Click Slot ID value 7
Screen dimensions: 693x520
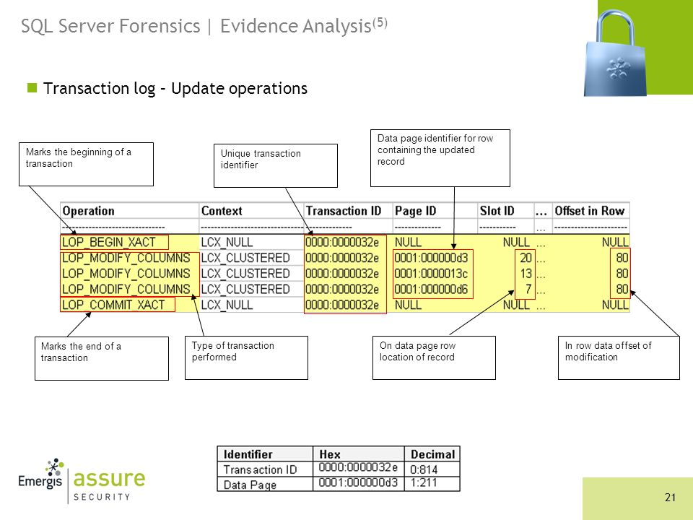[528, 289]
